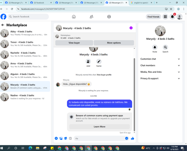Show hidden system tray icons chevron
The height and width of the screenshot is (151, 187).
coord(154,148)
